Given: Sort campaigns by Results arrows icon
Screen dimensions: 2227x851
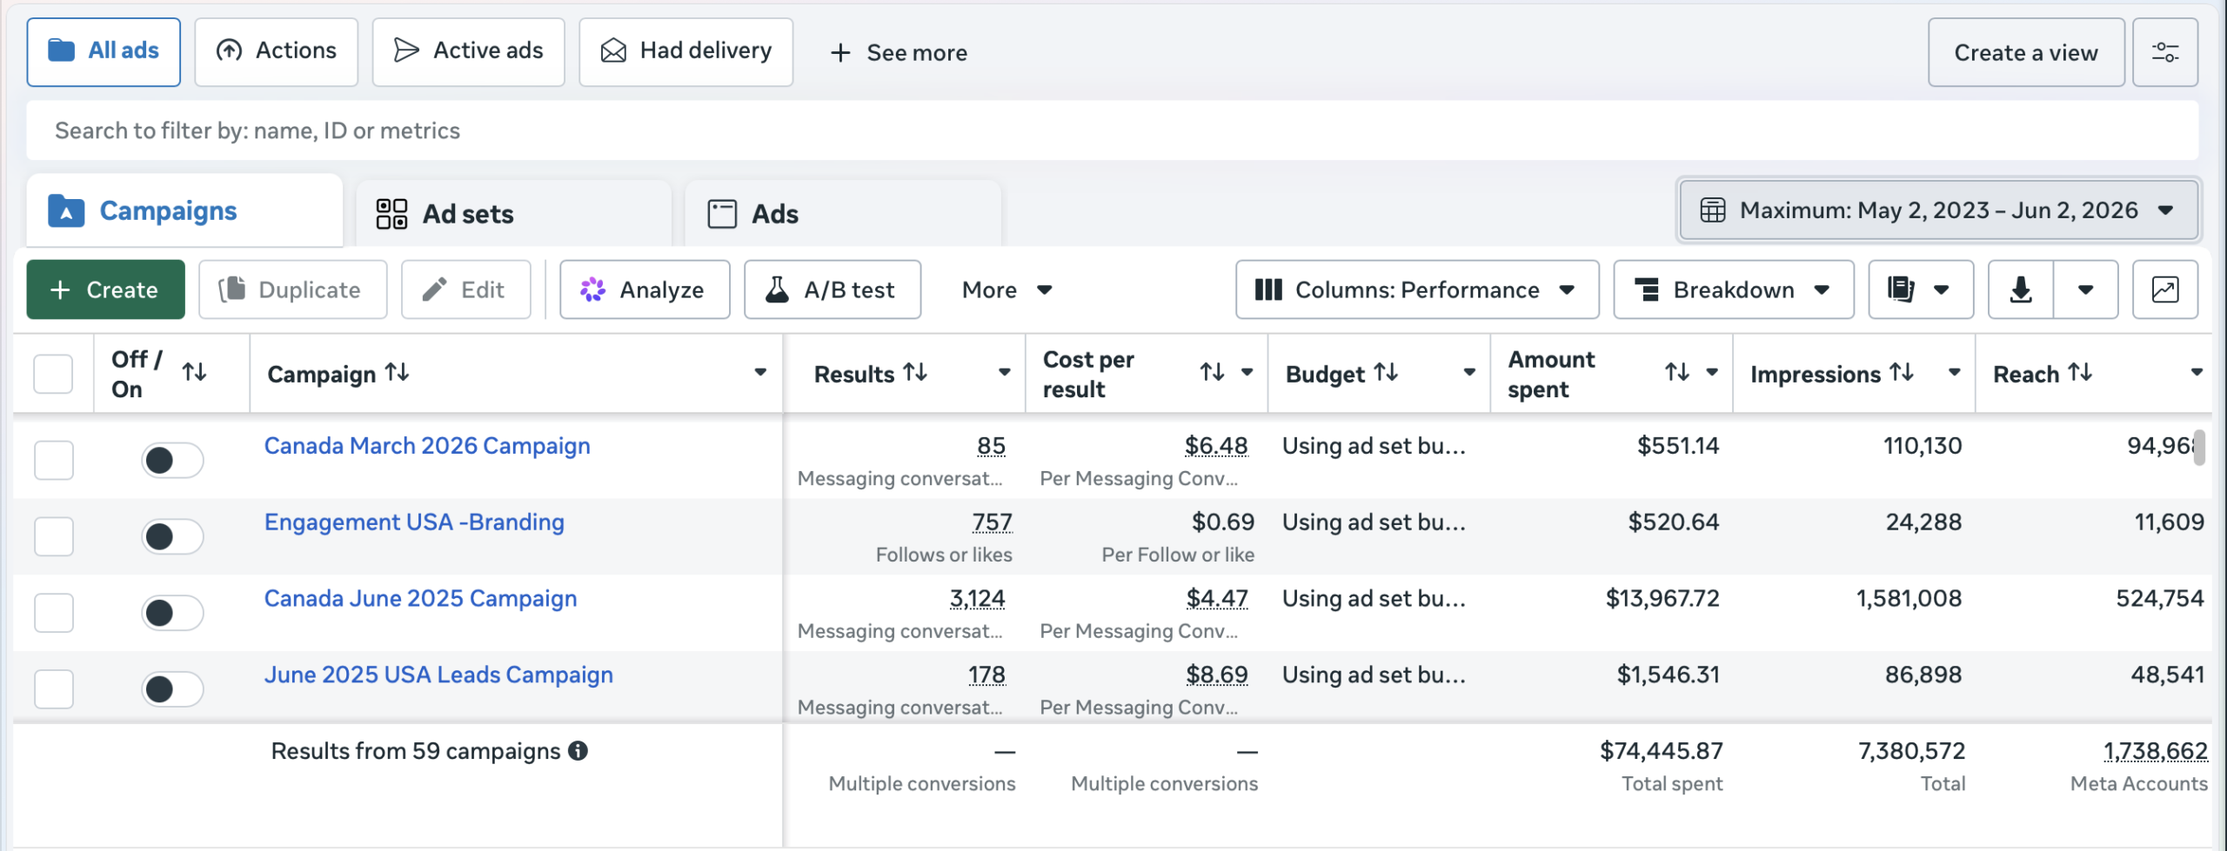Looking at the screenshot, I should pos(915,373).
